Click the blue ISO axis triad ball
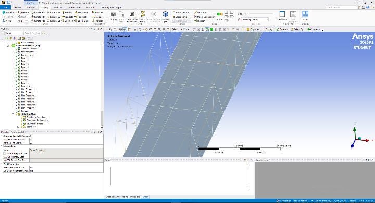Viewport: 375px width, 203px height. [352, 146]
